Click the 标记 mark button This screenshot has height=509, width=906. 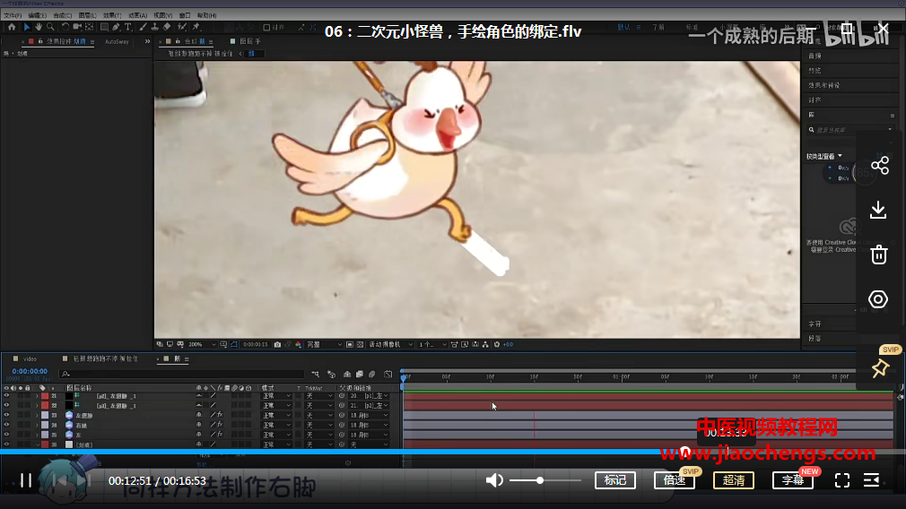614,480
